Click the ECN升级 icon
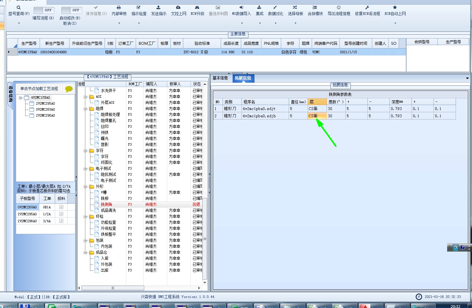Viewport: 472px width, 308px height. (x=197, y=7)
